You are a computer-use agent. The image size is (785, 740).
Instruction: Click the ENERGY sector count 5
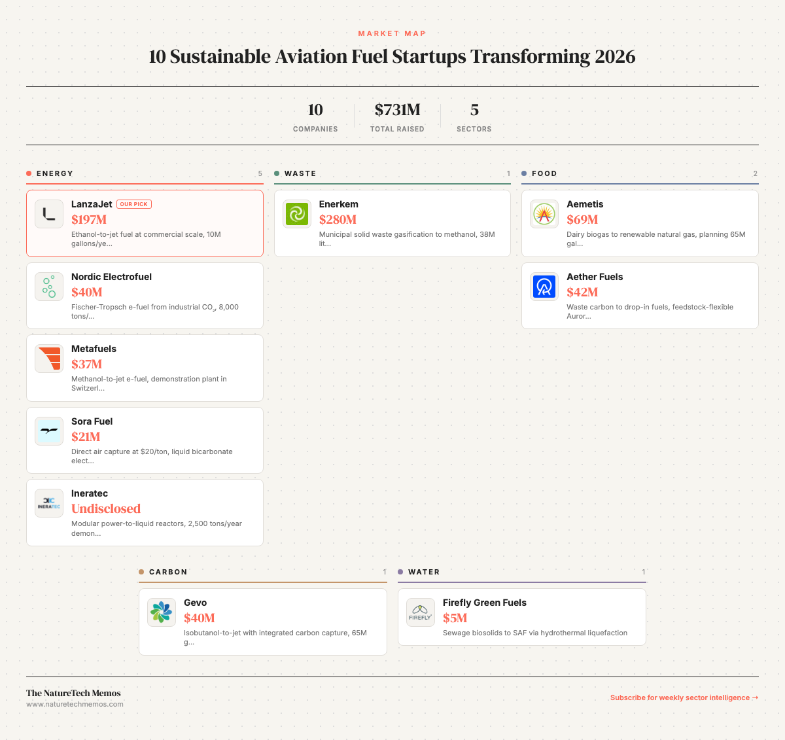coord(260,173)
